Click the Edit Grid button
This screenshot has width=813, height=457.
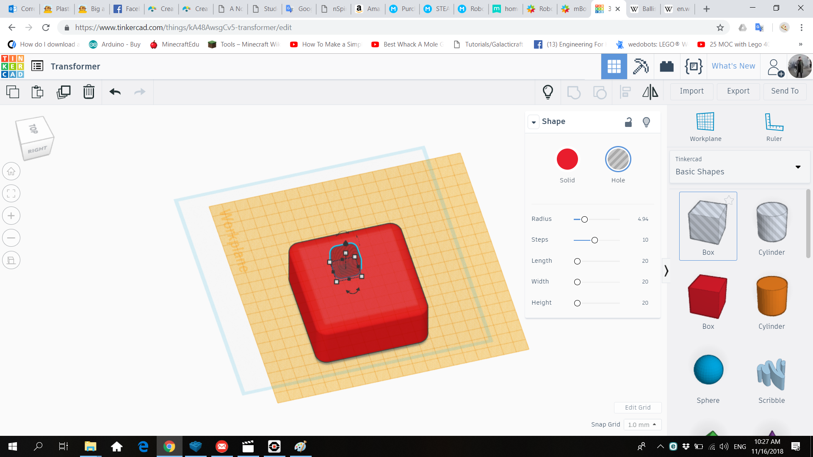[638, 407]
